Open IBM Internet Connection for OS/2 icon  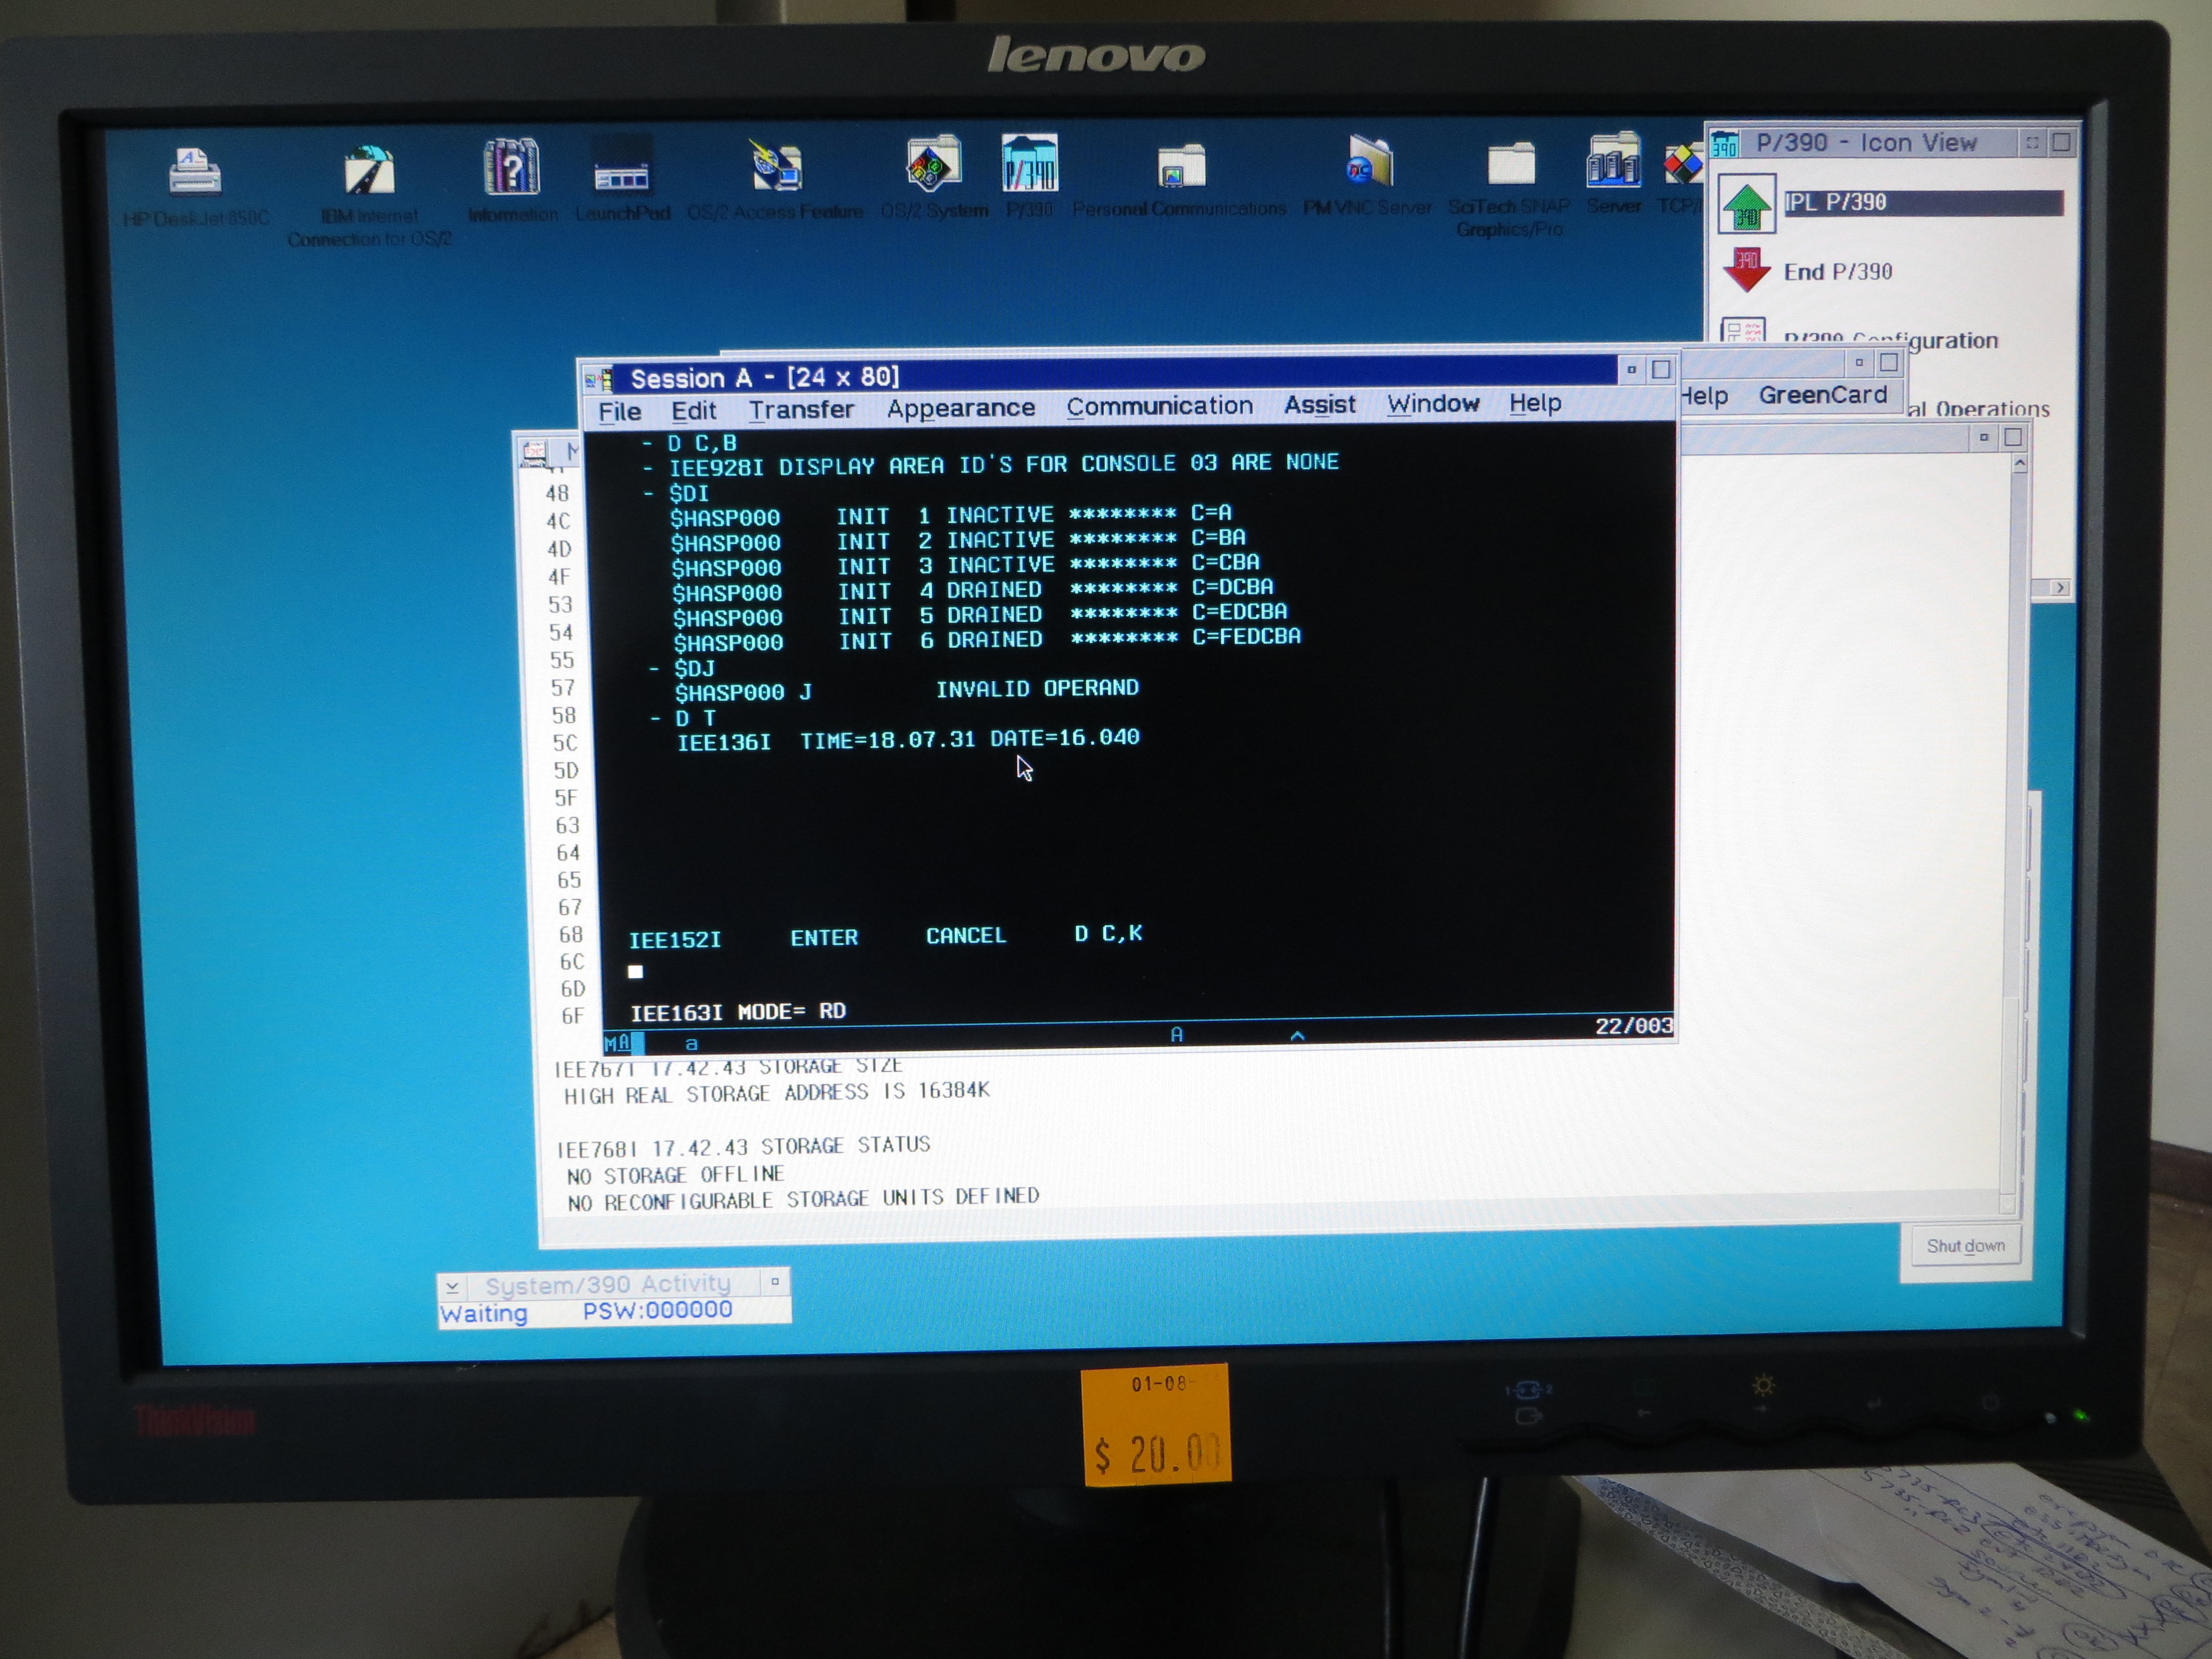point(369,170)
